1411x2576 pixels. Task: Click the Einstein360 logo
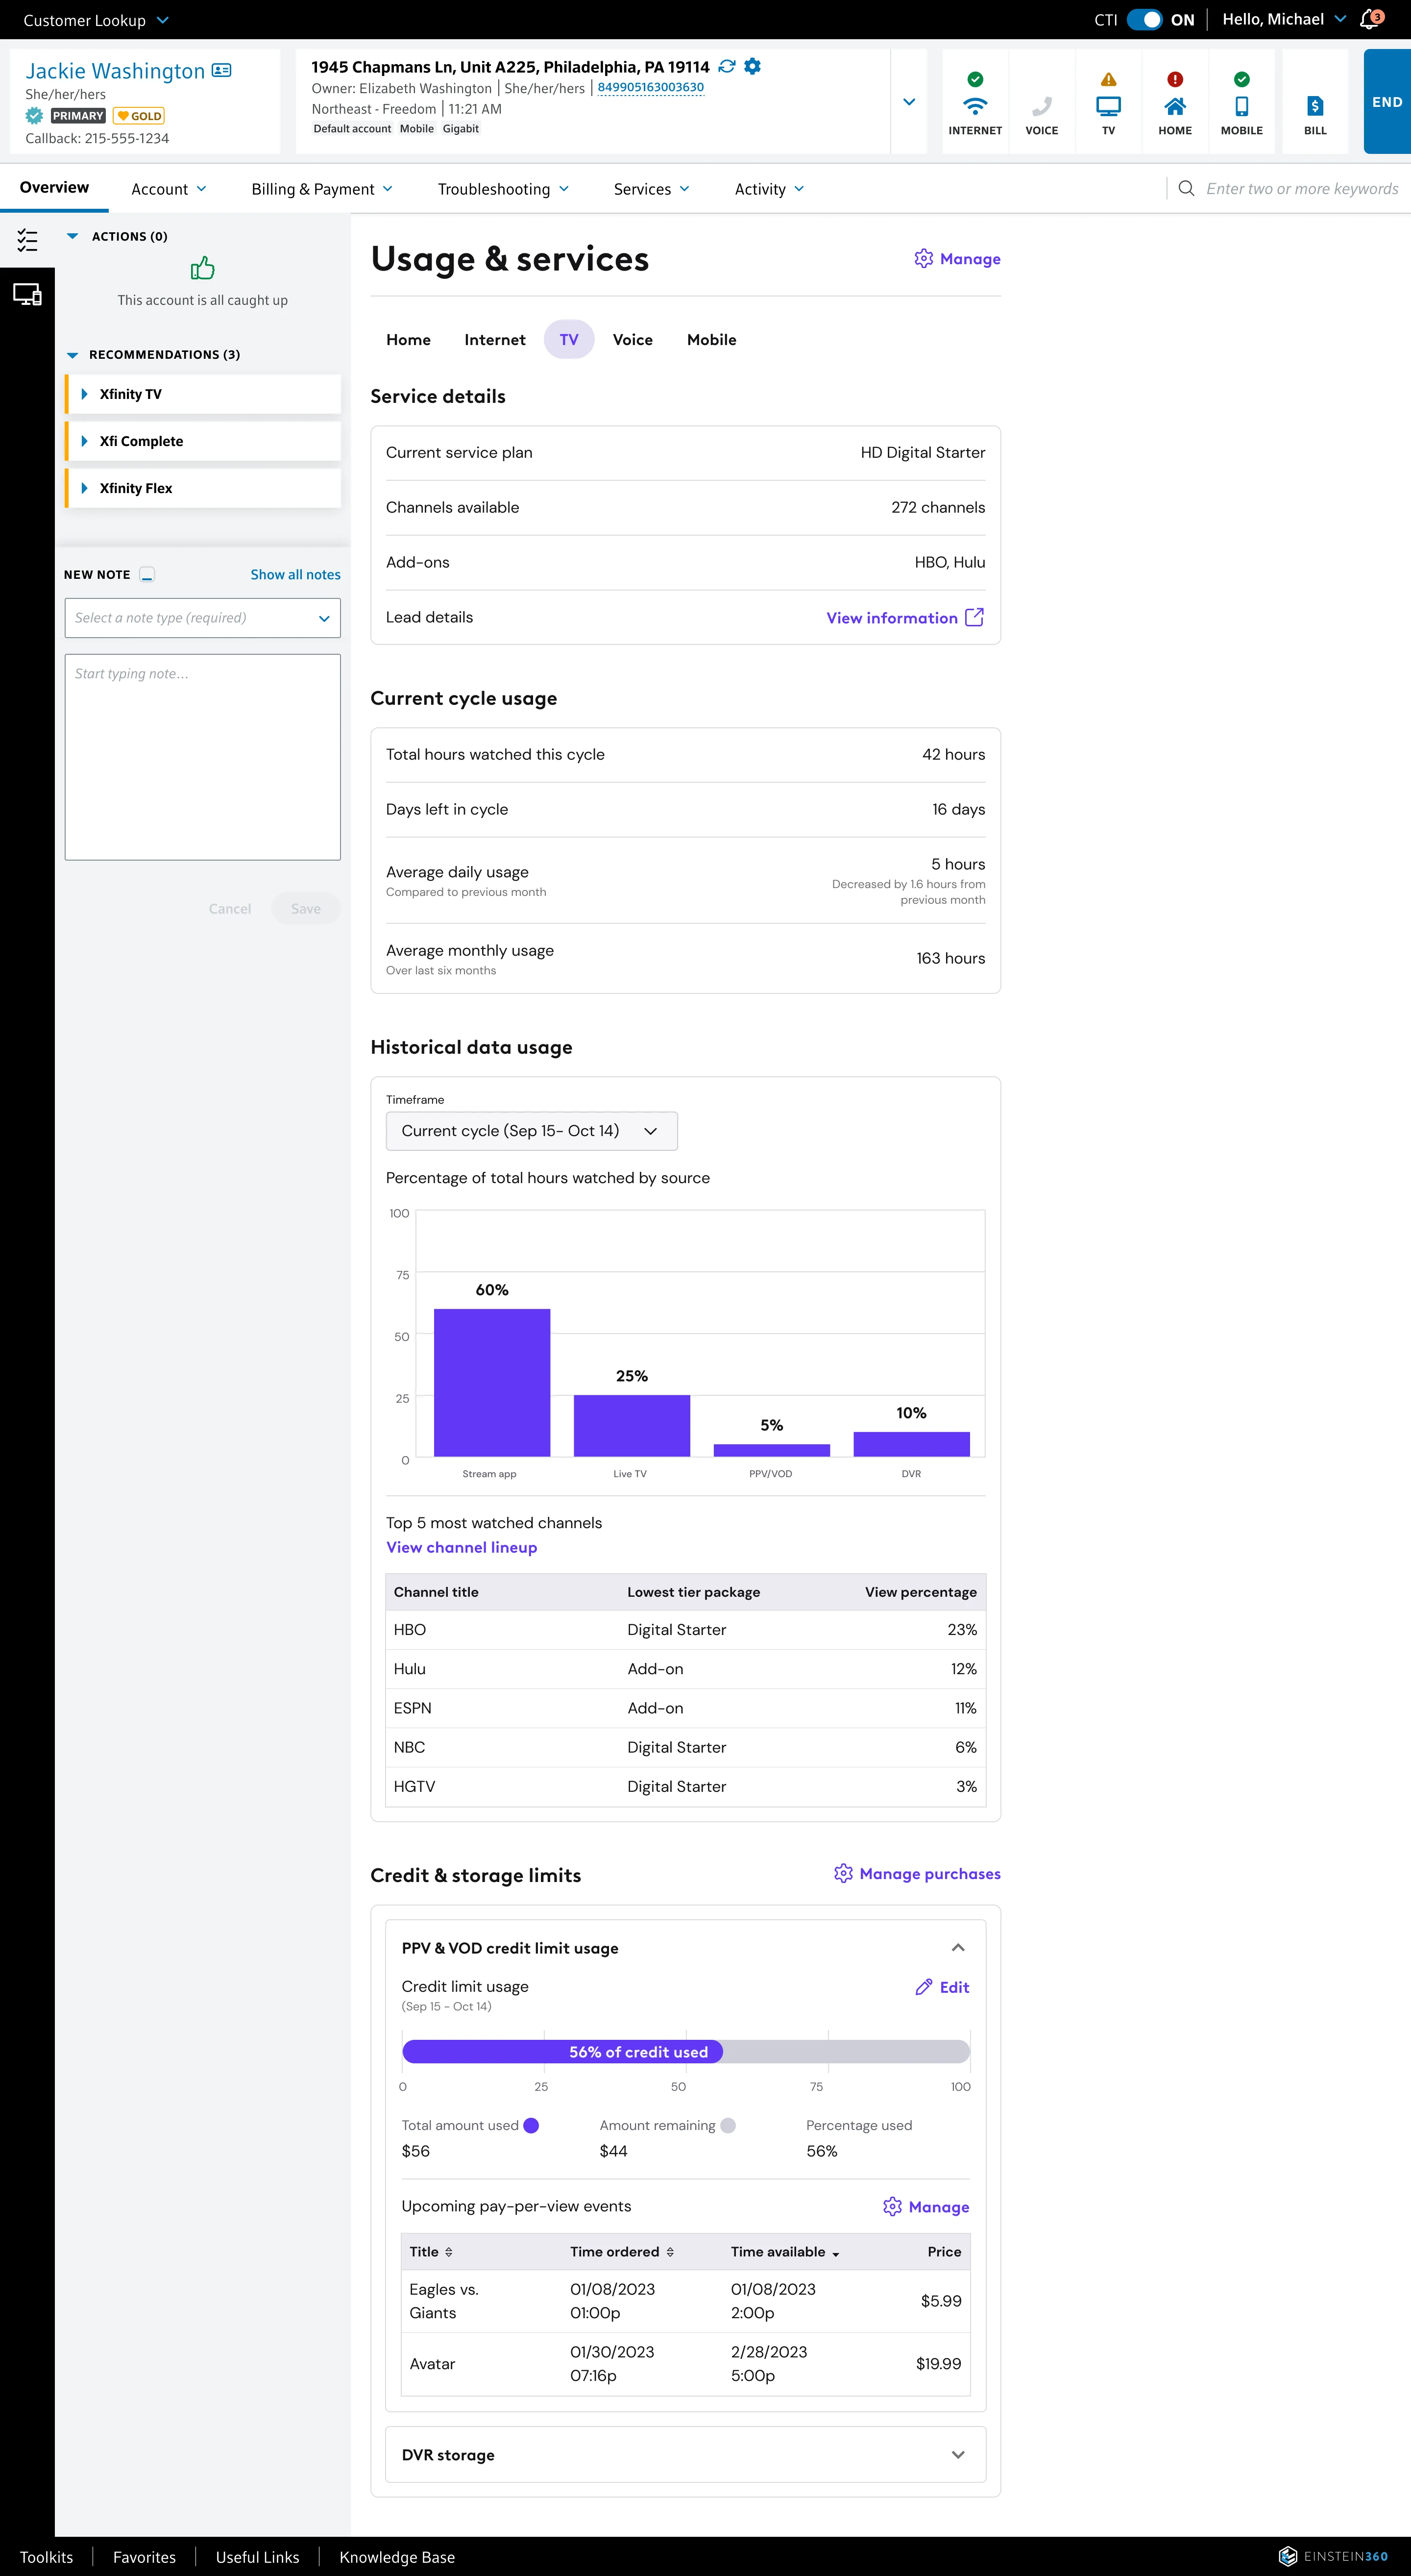click(x=1333, y=2556)
